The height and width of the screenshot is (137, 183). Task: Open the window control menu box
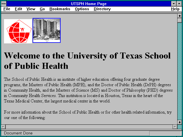(x=4, y=4)
